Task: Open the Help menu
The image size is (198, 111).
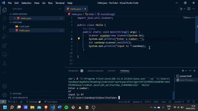Action: [70, 3]
